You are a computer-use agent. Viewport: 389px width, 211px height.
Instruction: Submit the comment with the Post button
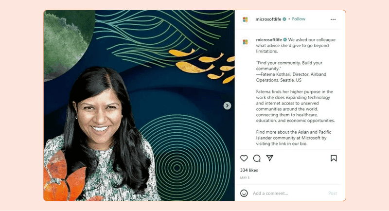click(x=333, y=193)
